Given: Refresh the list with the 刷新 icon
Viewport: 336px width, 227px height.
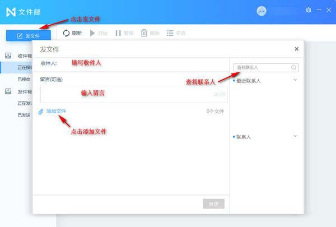Looking at the screenshot, I should [x=66, y=33].
